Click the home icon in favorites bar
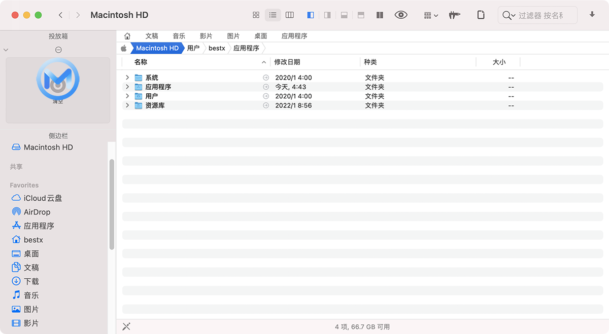This screenshot has width=609, height=334. tap(127, 36)
